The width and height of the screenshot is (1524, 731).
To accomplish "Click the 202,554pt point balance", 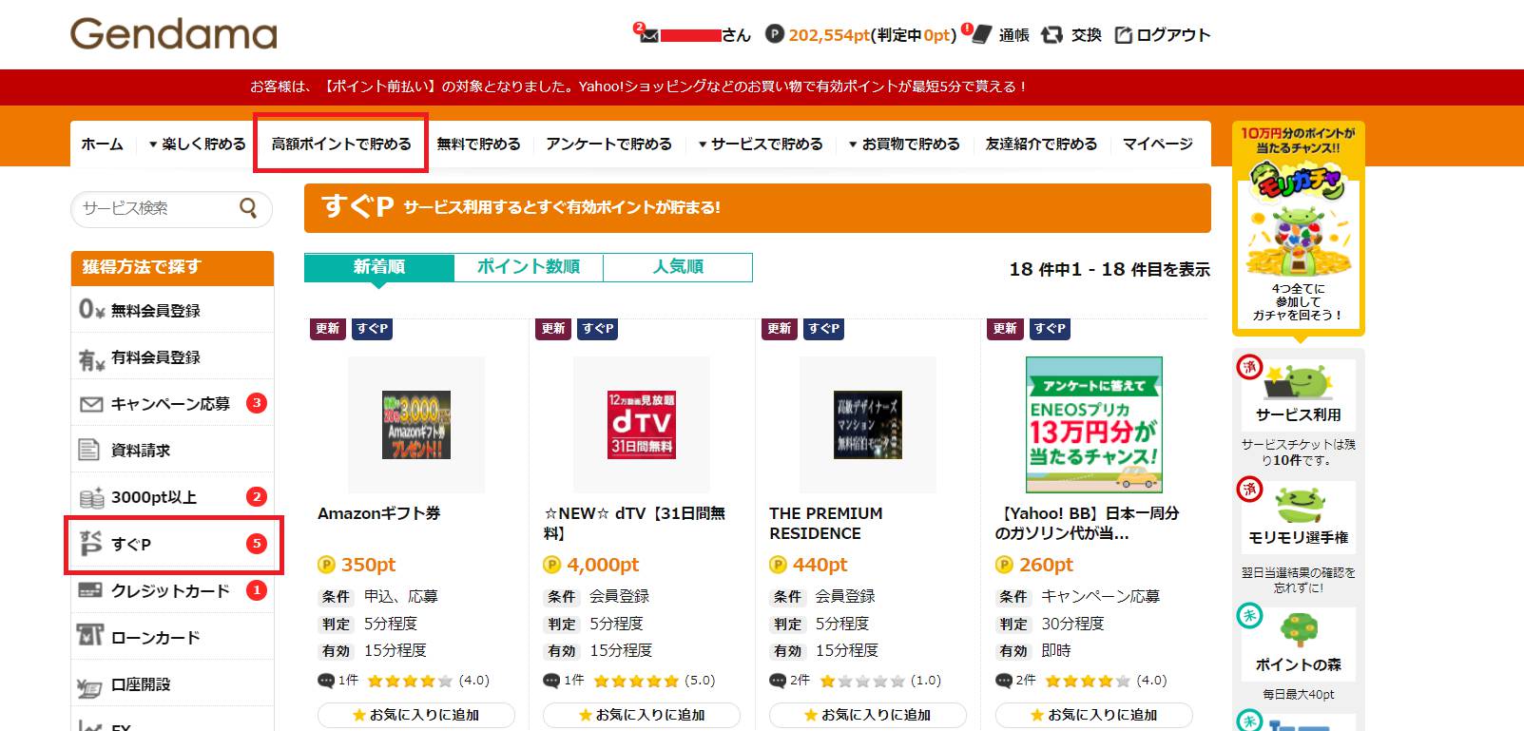I will (x=829, y=35).
